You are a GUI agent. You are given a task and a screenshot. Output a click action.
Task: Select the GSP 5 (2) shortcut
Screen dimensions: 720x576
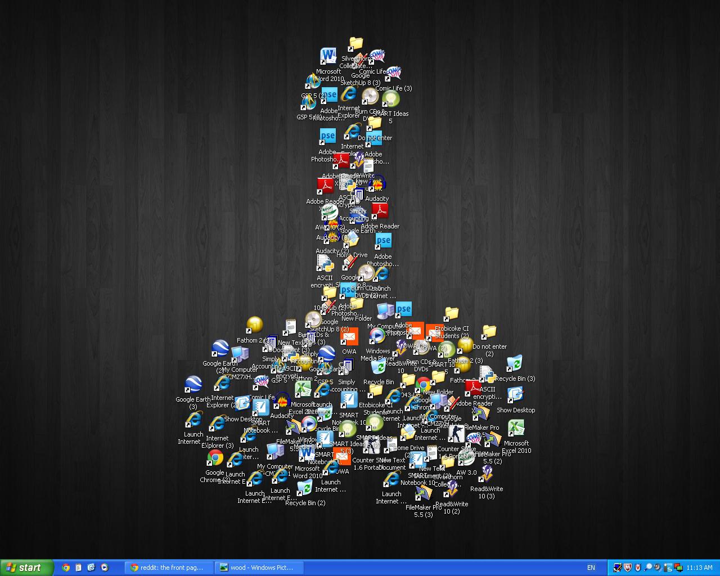[x=313, y=82]
